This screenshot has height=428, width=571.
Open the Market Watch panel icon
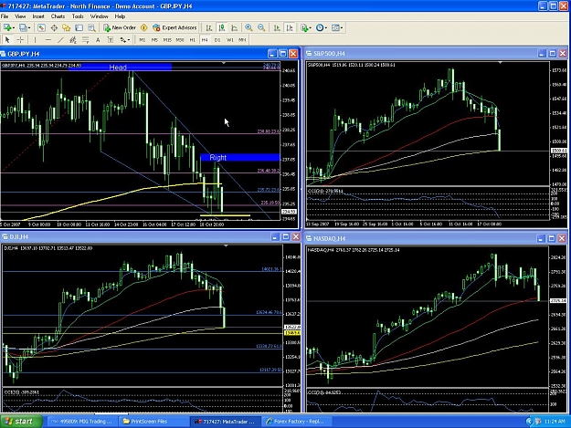[x=41, y=27]
